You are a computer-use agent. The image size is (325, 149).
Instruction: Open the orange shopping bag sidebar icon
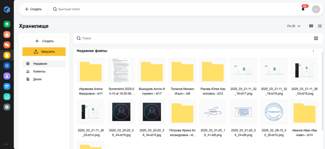click(x=7, y=35)
